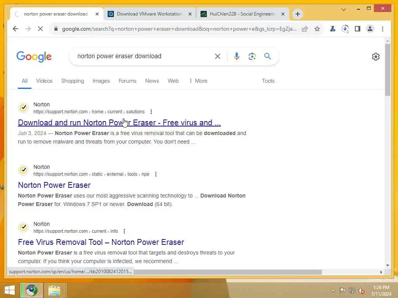
Task: Open Google quick settings gear
Action: [376, 57]
